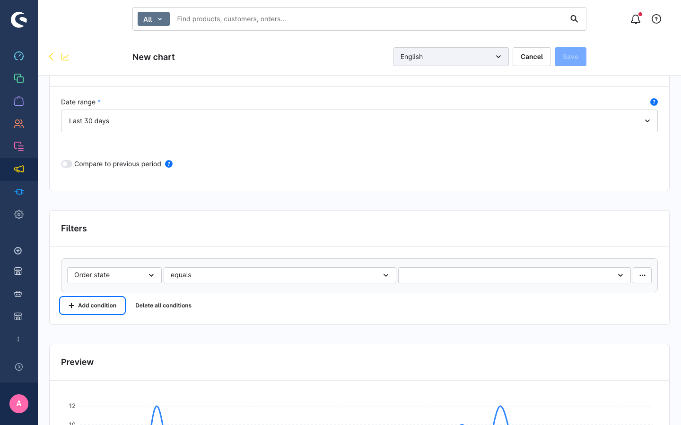Click Delete all conditions
This screenshot has height=425, width=681.
(x=163, y=306)
